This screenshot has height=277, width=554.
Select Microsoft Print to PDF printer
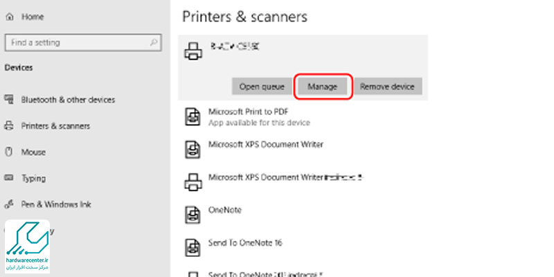[249, 112]
